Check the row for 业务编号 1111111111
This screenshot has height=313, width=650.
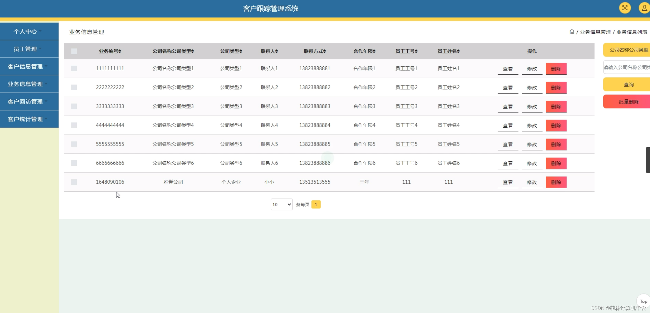click(74, 68)
